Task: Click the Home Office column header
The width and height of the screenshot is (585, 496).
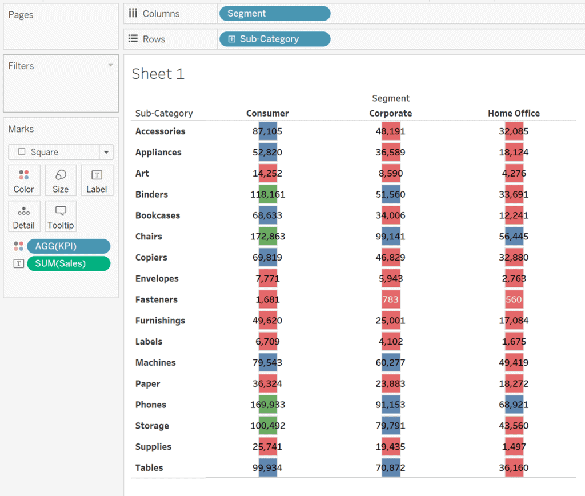Action: tap(514, 113)
